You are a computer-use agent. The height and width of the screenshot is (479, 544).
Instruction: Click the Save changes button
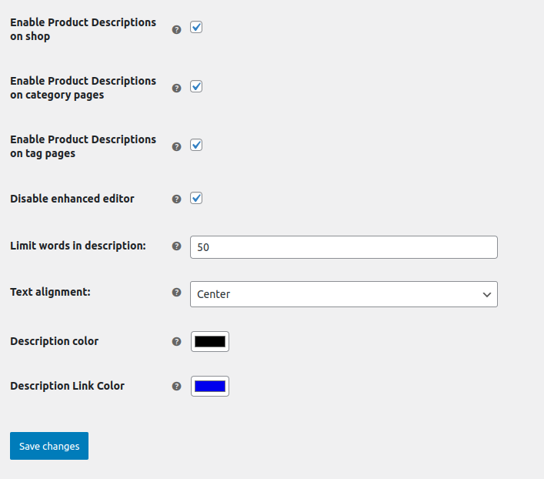pyautogui.click(x=49, y=446)
